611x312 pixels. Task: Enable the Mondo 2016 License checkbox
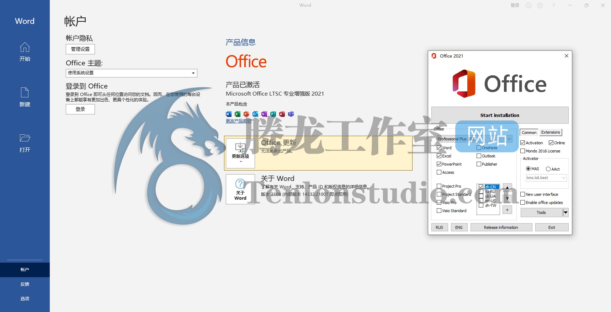point(522,151)
